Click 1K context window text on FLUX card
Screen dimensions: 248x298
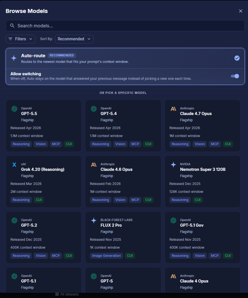pyautogui.click(x=105, y=248)
